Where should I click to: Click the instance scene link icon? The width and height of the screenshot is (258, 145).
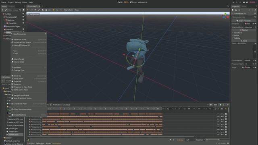pos(6,10)
